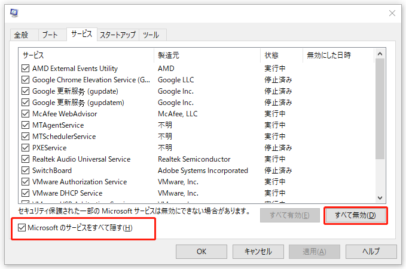406x269 pixels.
Task: Toggle PXEService checkbox
Action: (25, 148)
